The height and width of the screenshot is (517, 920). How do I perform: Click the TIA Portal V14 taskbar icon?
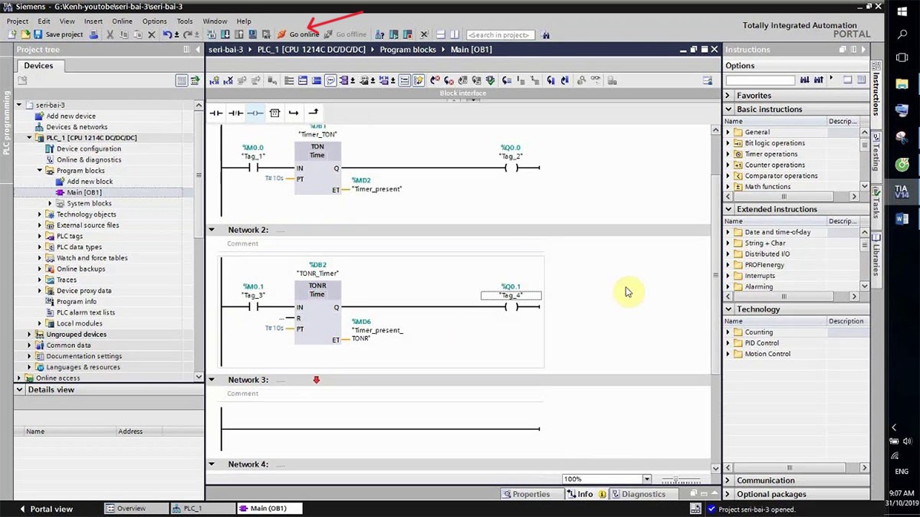pos(902,191)
